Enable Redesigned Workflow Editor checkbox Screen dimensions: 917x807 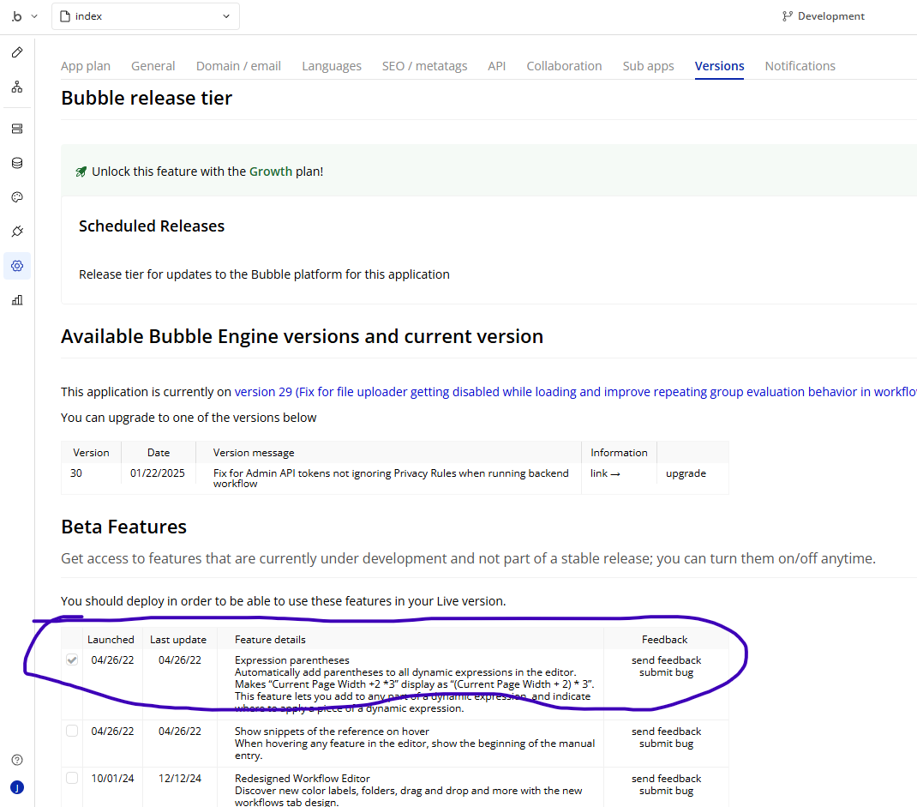(x=72, y=779)
